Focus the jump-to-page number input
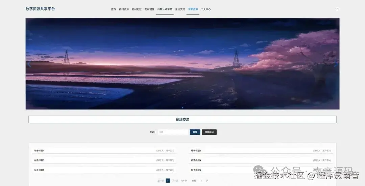 [x=201, y=181]
